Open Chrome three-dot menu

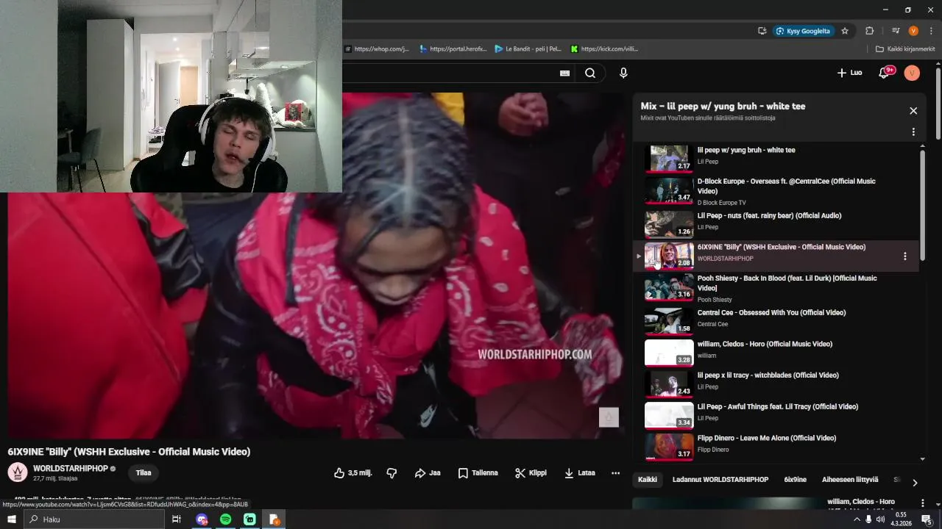coord(930,31)
